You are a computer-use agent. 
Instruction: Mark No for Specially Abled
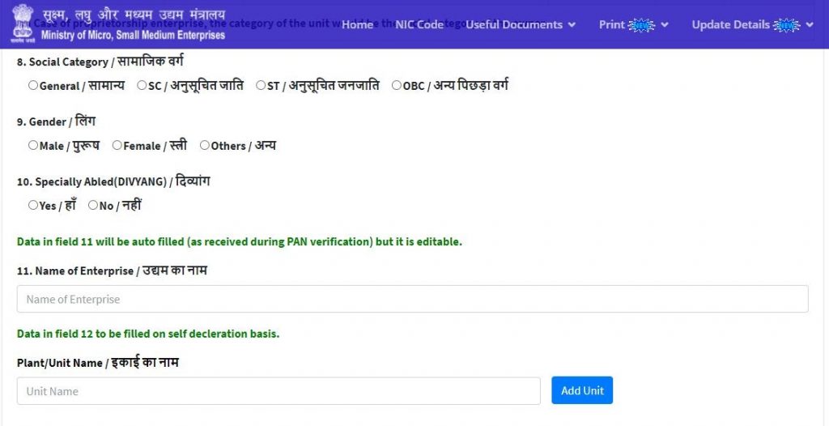pyautogui.click(x=93, y=206)
